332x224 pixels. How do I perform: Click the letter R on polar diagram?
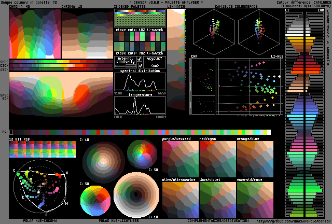(x=67, y=173)
